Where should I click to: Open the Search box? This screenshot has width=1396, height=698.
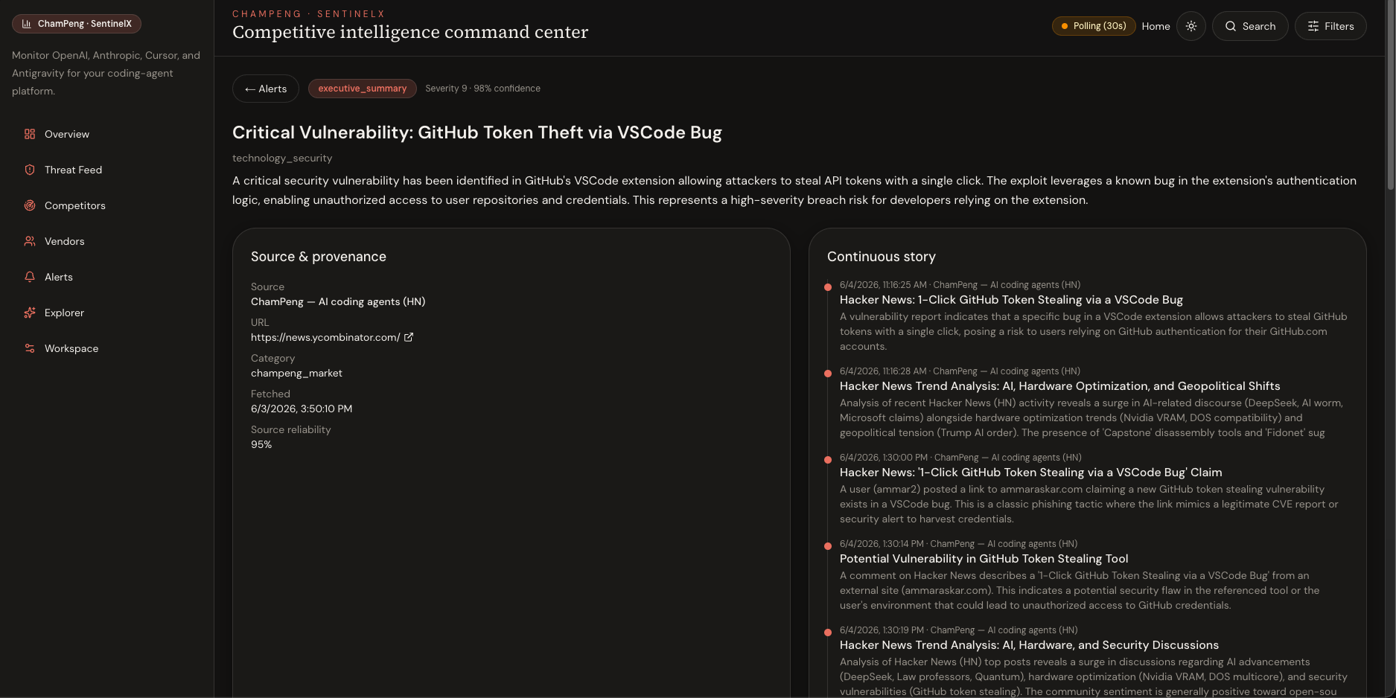click(x=1250, y=26)
